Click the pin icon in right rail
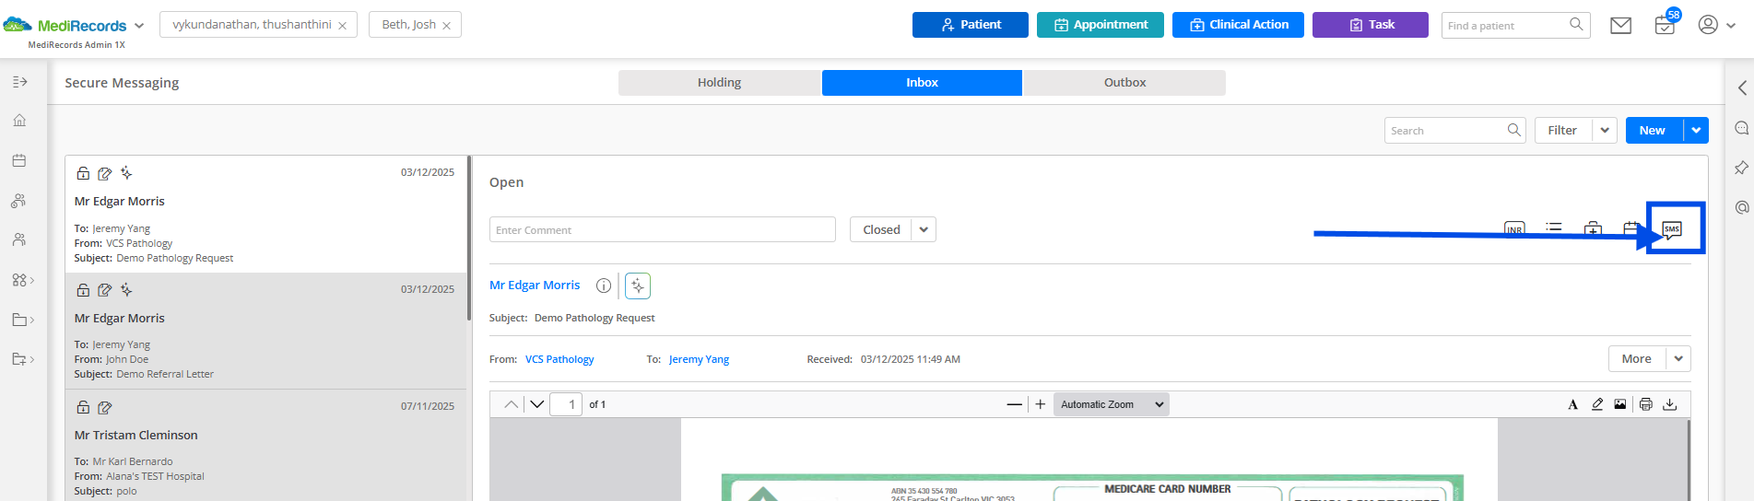The image size is (1754, 501). pos(1742,168)
